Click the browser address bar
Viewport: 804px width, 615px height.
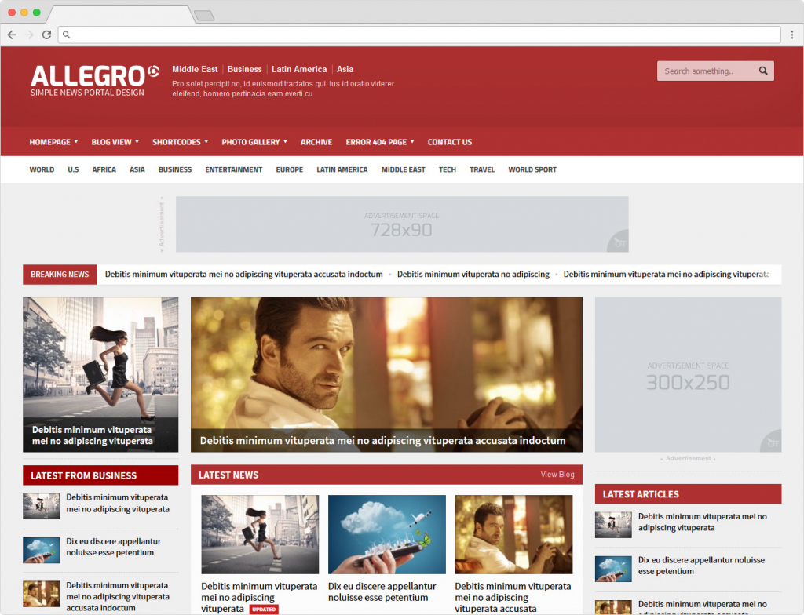[424, 35]
